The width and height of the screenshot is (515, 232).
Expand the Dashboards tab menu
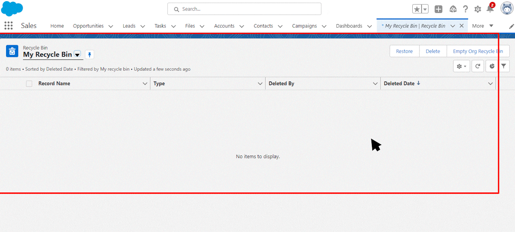coord(369,26)
